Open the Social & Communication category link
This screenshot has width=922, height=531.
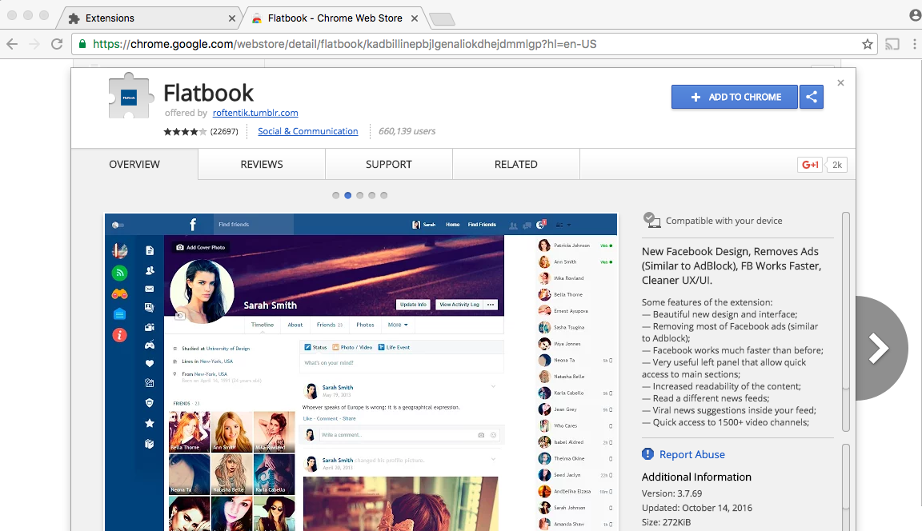click(307, 131)
